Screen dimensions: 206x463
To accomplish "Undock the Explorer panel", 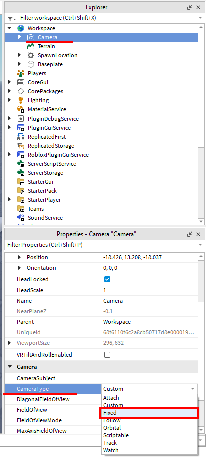I will point(190,7).
